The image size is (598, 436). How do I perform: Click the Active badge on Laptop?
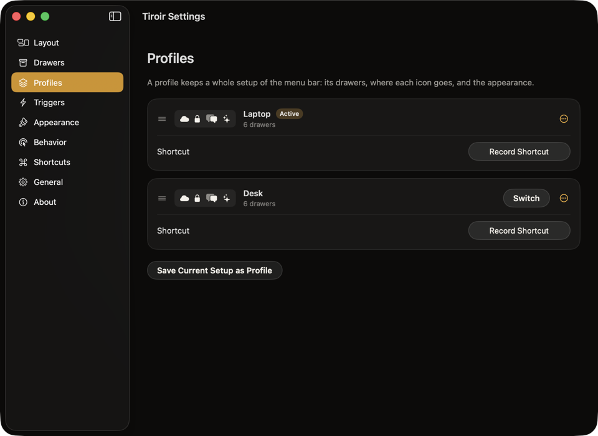289,114
